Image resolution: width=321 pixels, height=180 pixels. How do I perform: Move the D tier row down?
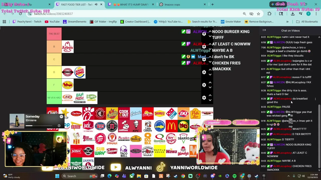pyautogui.click(x=210, y=75)
